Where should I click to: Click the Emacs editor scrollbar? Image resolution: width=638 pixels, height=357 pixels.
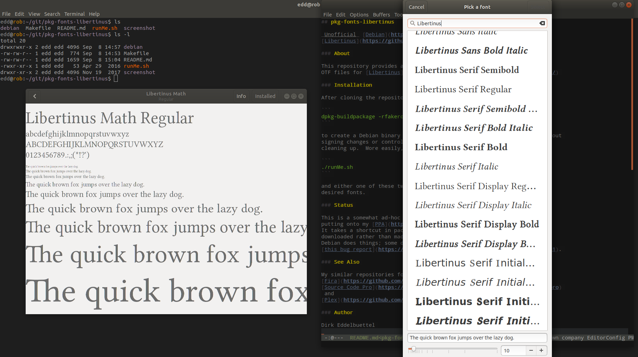(x=632, y=95)
